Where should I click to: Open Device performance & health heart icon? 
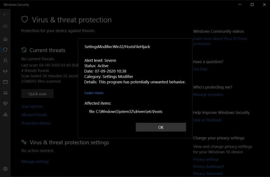[5, 104]
